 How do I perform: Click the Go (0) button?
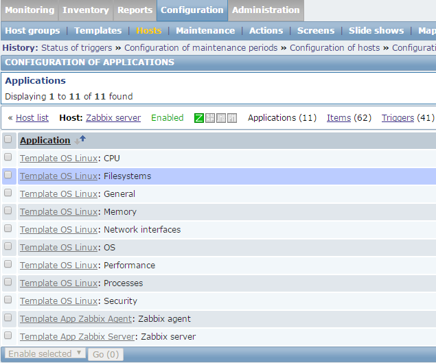point(106,354)
